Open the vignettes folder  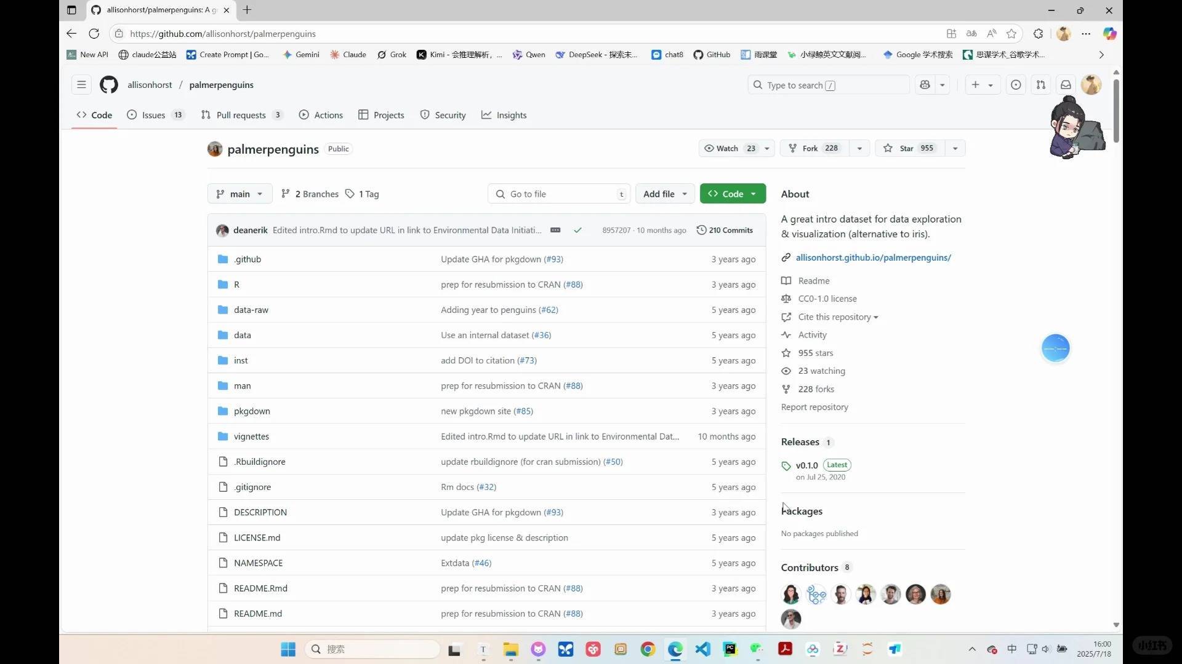pos(251,437)
